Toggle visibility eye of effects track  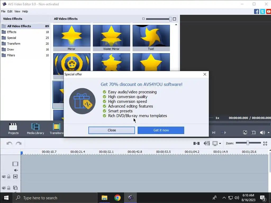click(4, 177)
